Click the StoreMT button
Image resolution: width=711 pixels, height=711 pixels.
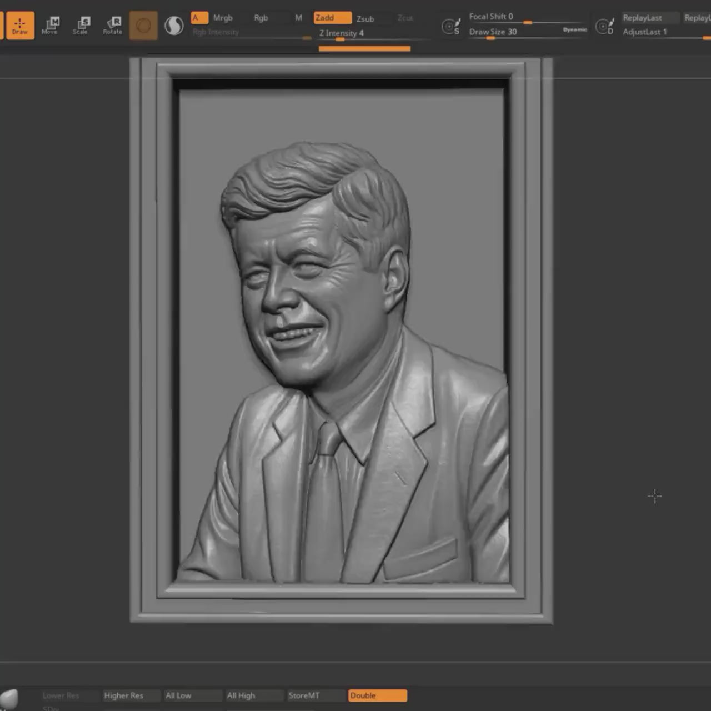click(x=316, y=695)
